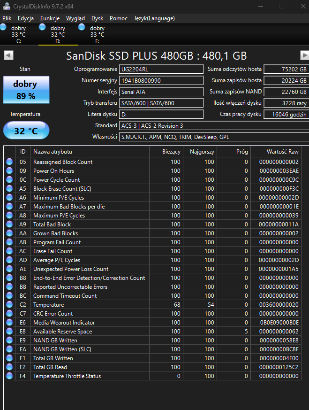Viewport: 309px width, 410px height.
Task: Select the Power On Hours attribute row
Action: 53,171
